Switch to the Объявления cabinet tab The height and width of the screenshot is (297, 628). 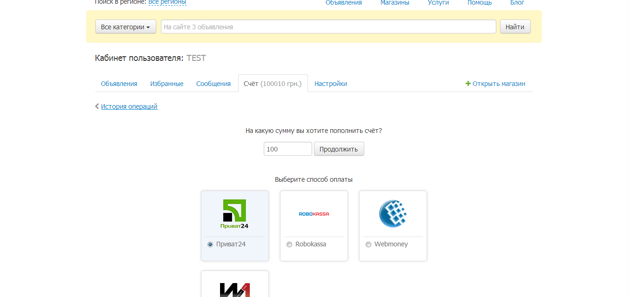(119, 84)
